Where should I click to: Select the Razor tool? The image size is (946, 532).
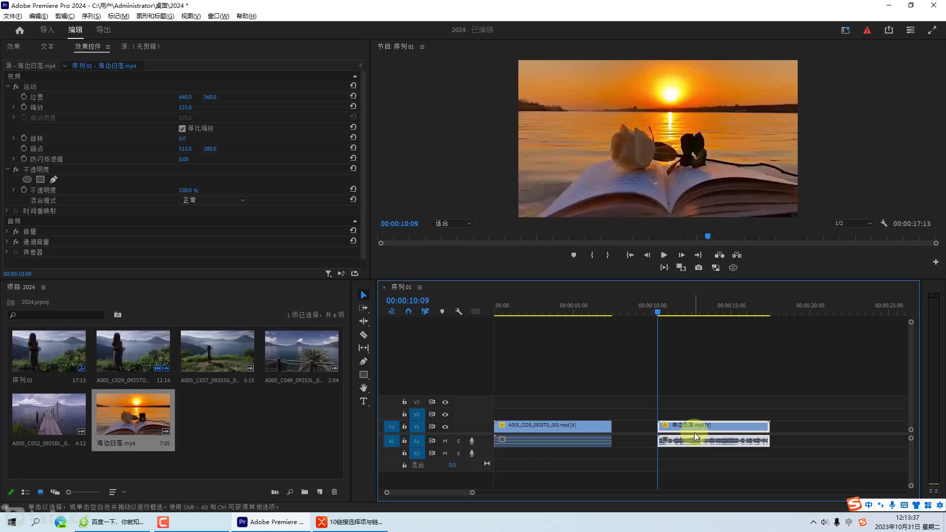point(364,334)
